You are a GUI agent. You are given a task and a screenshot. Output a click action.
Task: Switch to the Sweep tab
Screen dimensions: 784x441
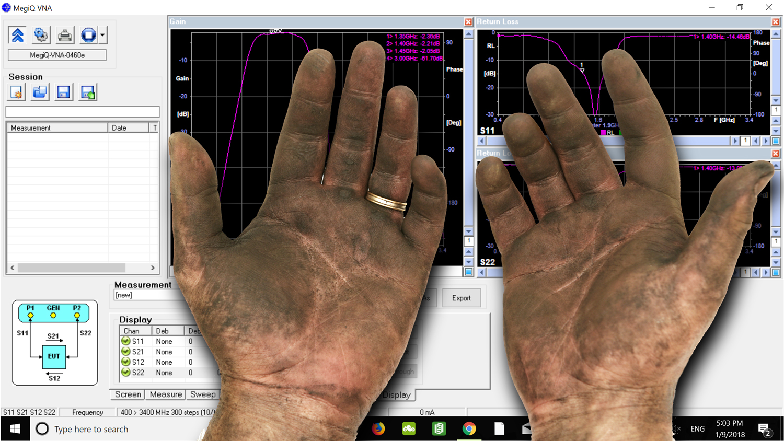(x=203, y=394)
